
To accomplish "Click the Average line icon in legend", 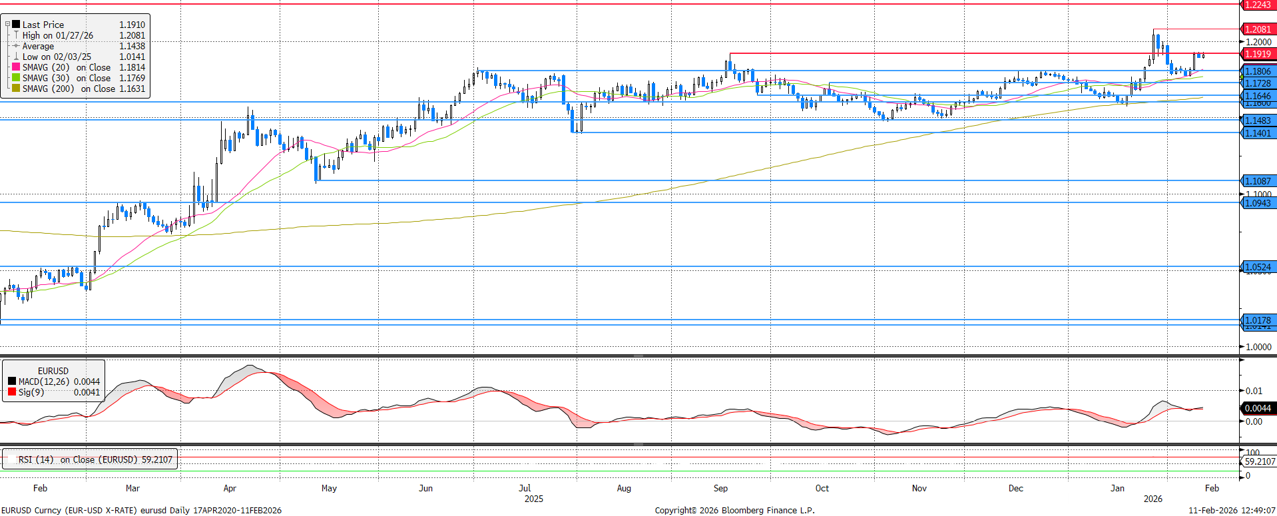I will click(x=16, y=46).
